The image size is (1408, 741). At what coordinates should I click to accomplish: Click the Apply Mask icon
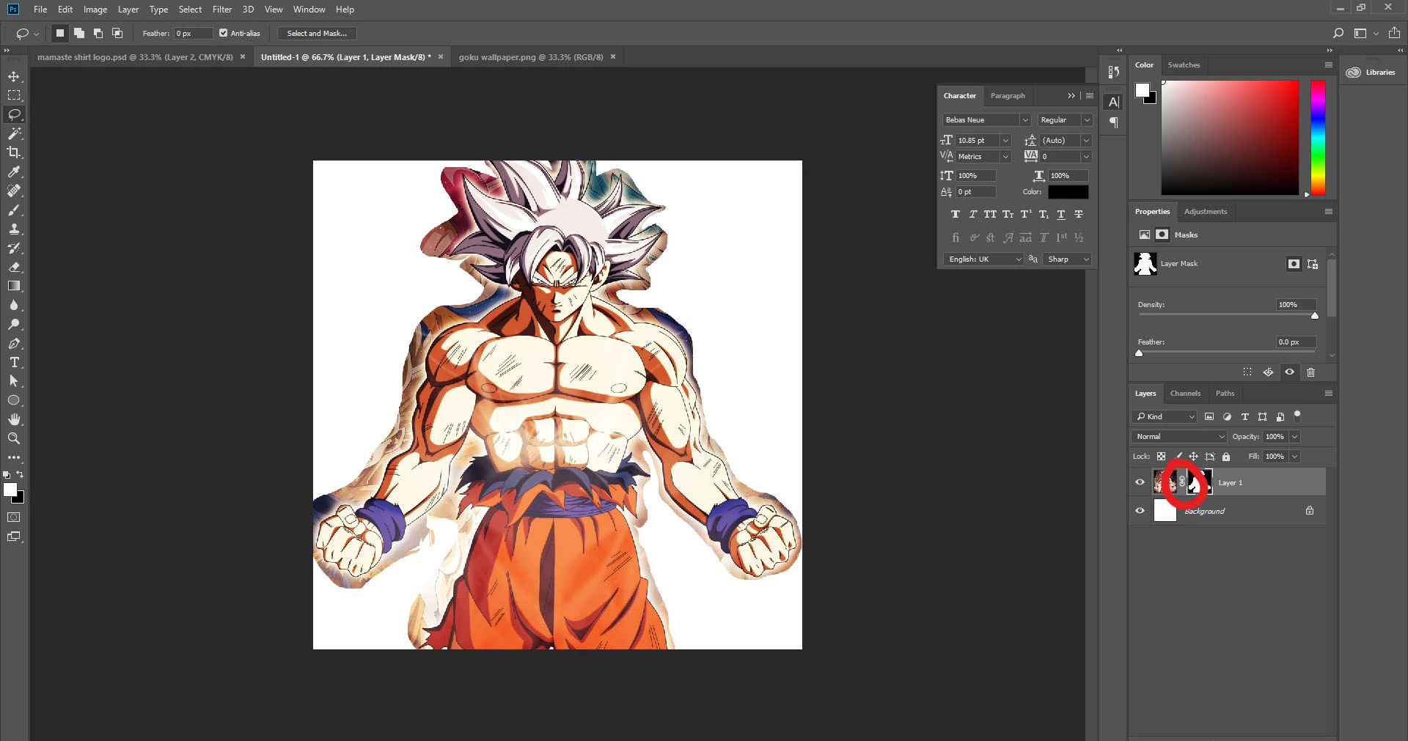point(1268,372)
